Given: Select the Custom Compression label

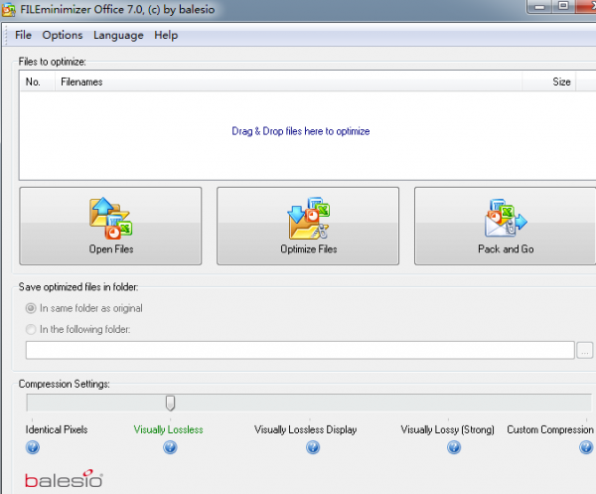Looking at the screenshot, I should 550,429.
